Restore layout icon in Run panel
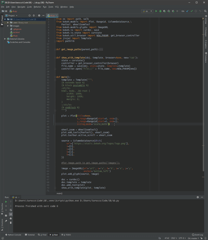Image resolution: width=208 pixels, height=240 pixels. click(x=6, y=216)
